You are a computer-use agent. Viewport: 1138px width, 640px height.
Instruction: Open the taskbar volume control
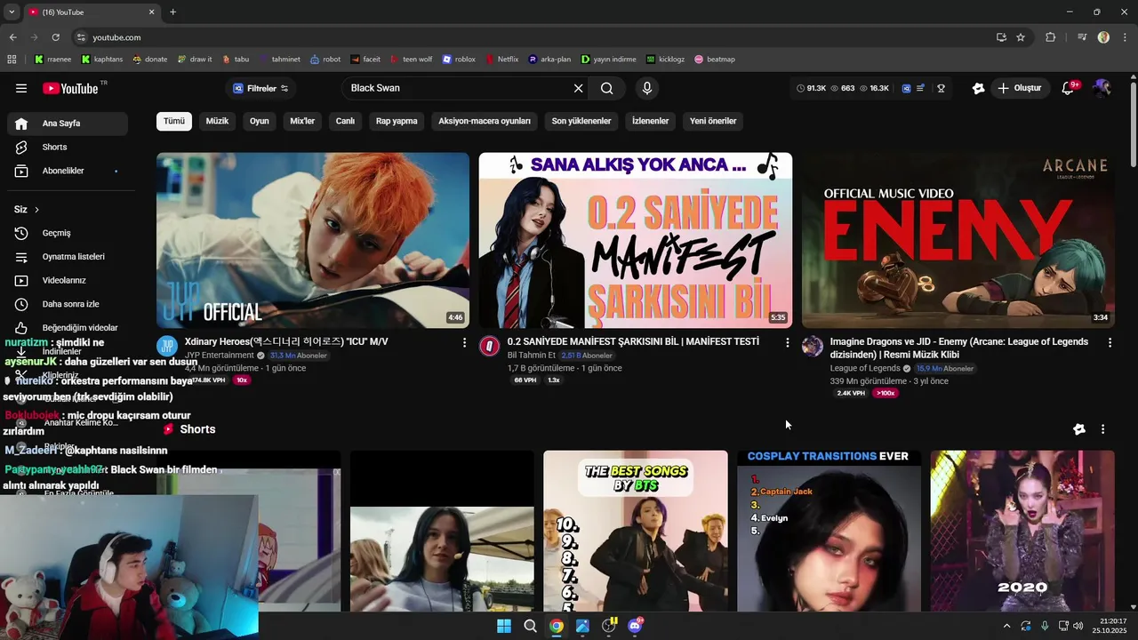click(x=1078, y=626)
